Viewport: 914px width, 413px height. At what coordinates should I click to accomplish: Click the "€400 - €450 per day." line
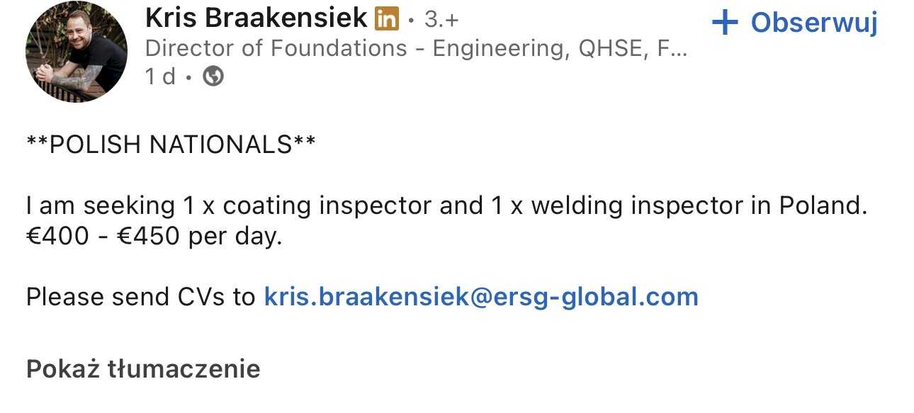[x=154, y=237]
